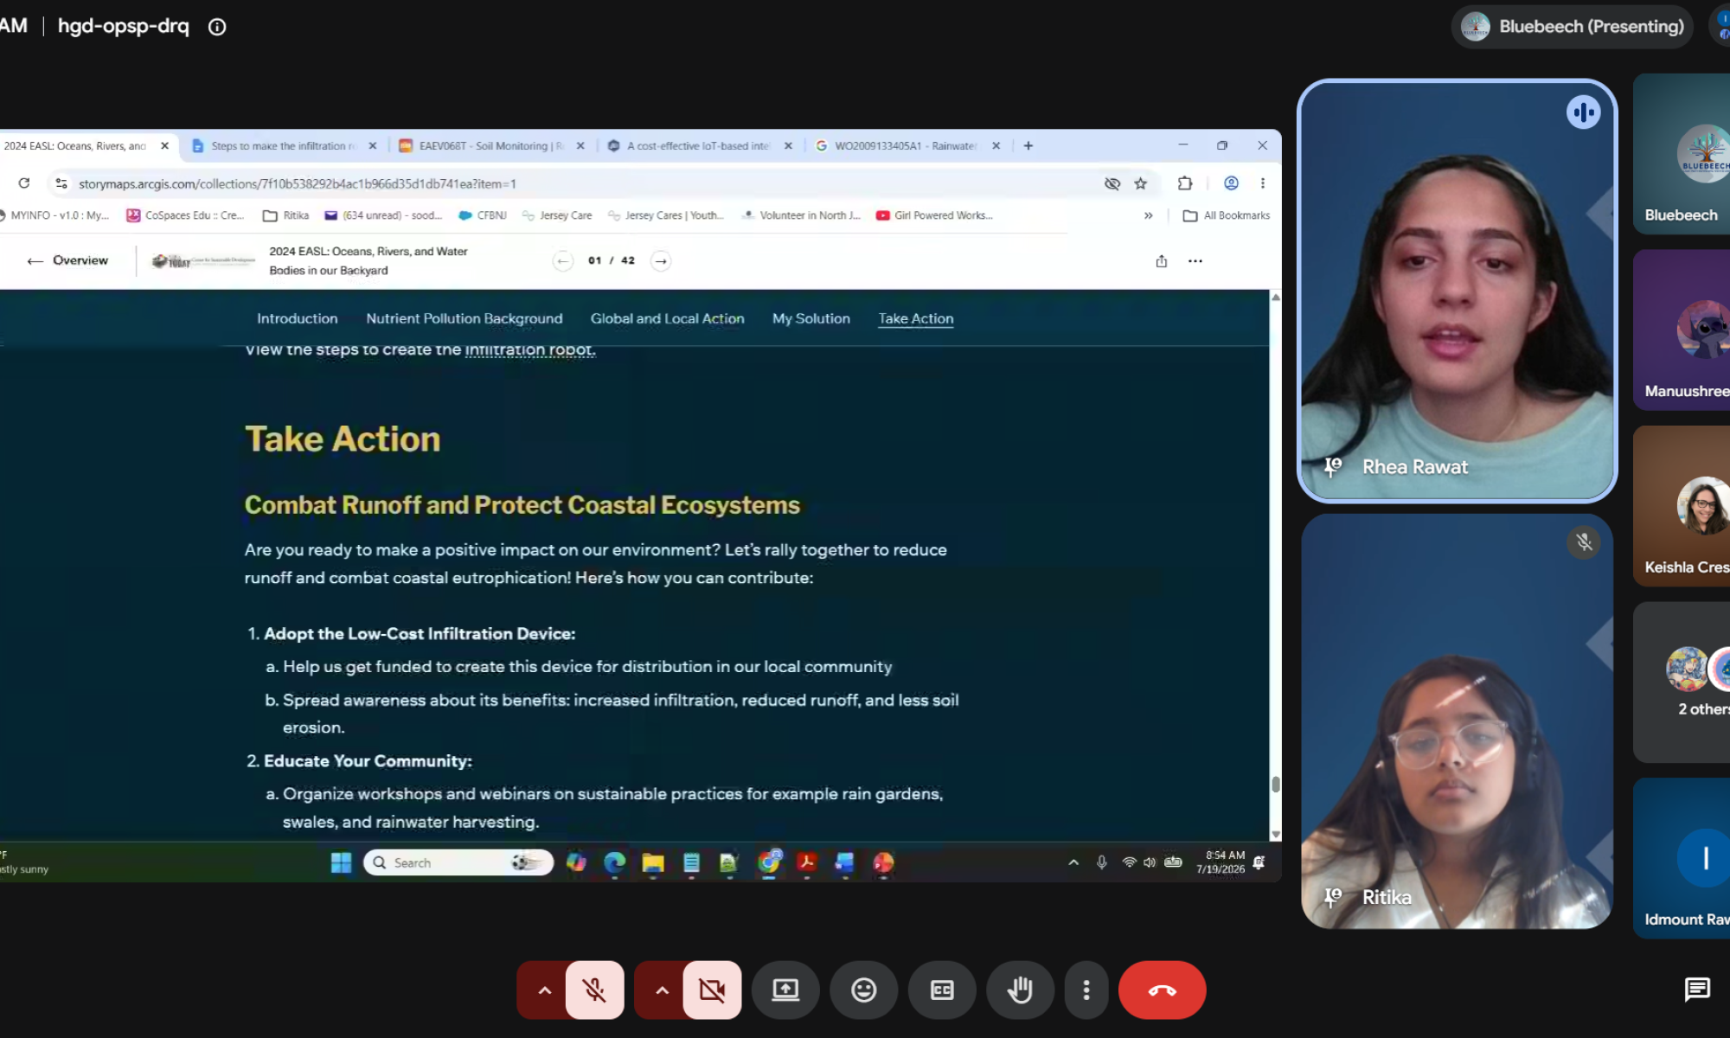
Task: Turn on the camera in meeting controls
Action: tap(712, 990)
